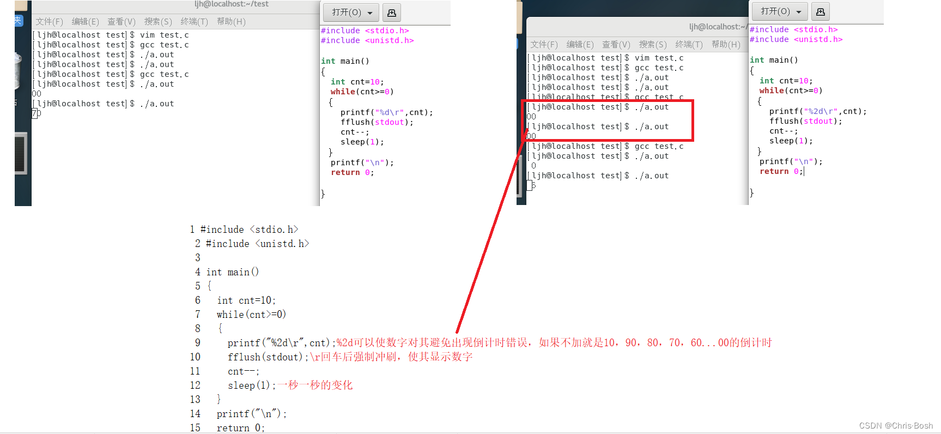The height and width of the screenshot is (434, 941).
Task: Click red comment '\r回车后强制冲刷'
Action: (391, 357)
